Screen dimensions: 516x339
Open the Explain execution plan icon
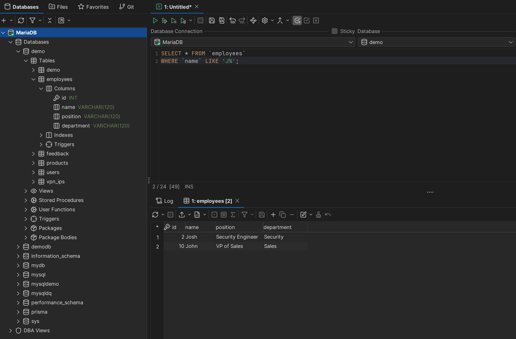point(253,20)
